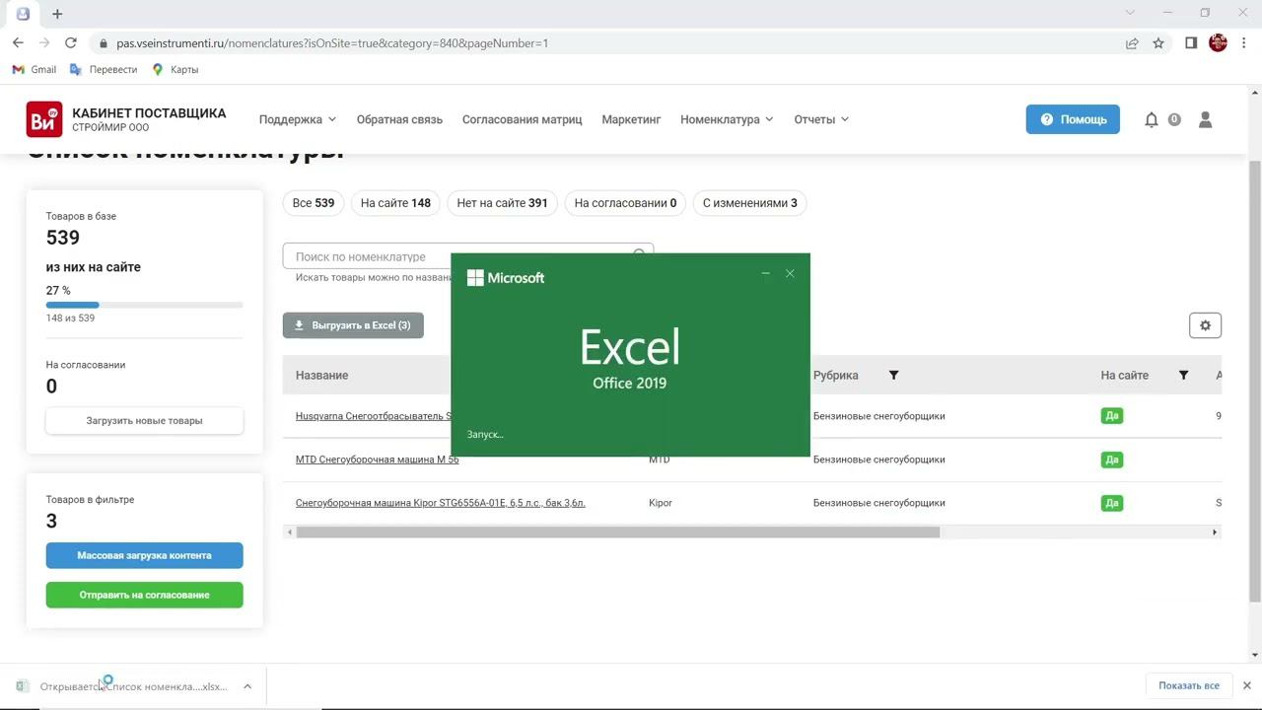Click the green Отправить на согласование button
Image resolution: width=1262 pixels, height=710 pixels.
(x=144, y=595)
